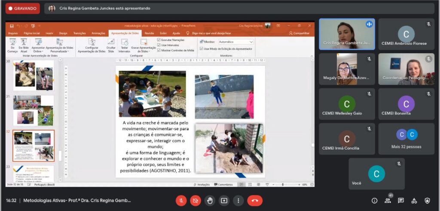The height and width of the screenshot is (211, 440).
Task: Toggle Usar Modo de Exibição do Apresentador
Action: [201, 49]
